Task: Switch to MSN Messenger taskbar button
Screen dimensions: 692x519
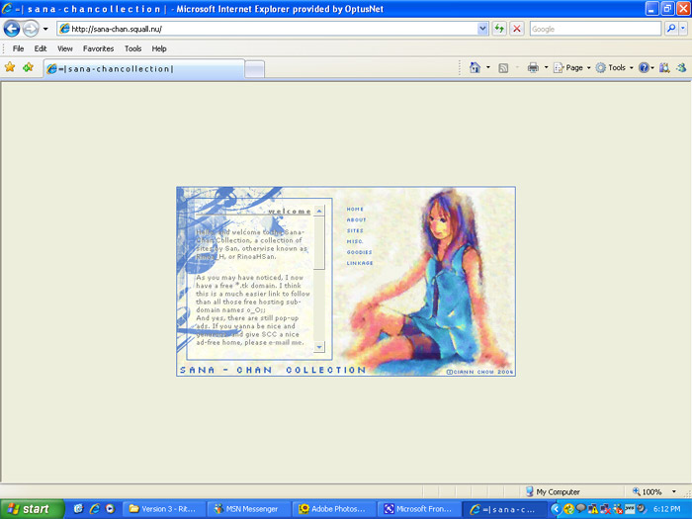Action: [248, 509]
